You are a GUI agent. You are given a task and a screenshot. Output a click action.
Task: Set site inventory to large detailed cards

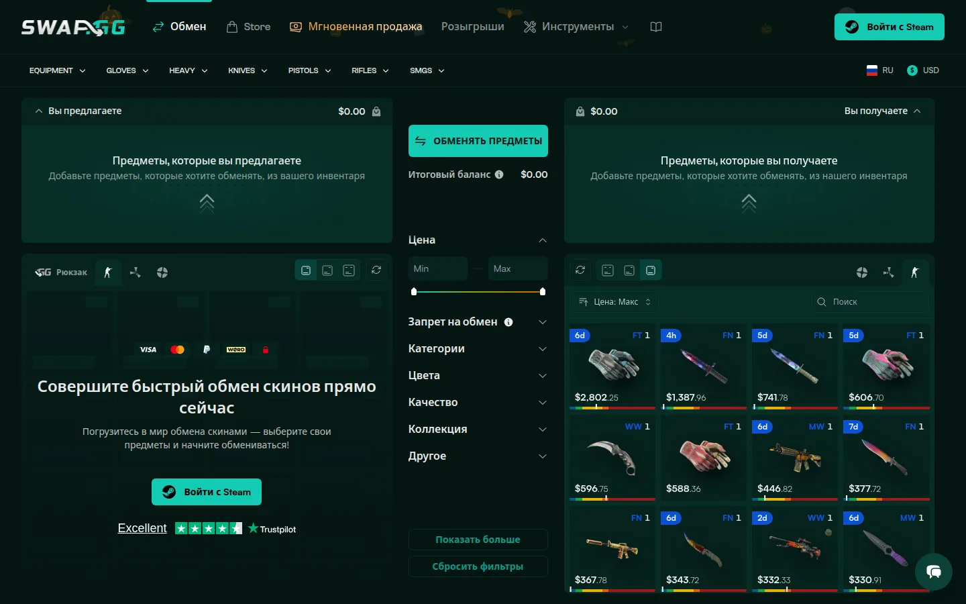[608, 270]
